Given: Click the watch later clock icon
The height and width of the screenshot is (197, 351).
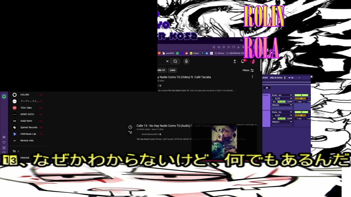Looking at the screenshot, I should pos(130,127).
